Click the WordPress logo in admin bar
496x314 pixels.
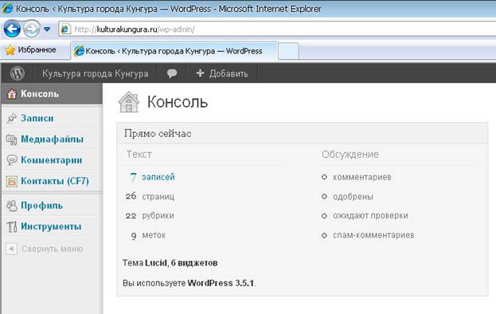click(18, 73)
